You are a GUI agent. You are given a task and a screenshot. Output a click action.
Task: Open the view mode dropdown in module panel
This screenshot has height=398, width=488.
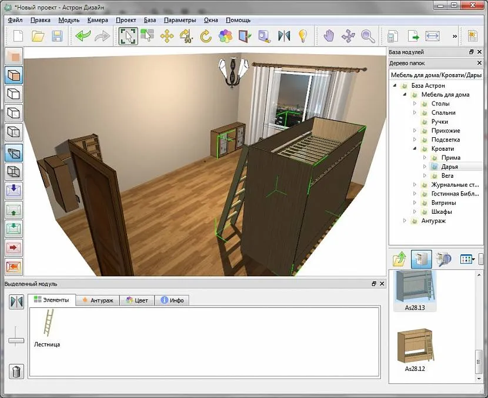click(468, 259)
